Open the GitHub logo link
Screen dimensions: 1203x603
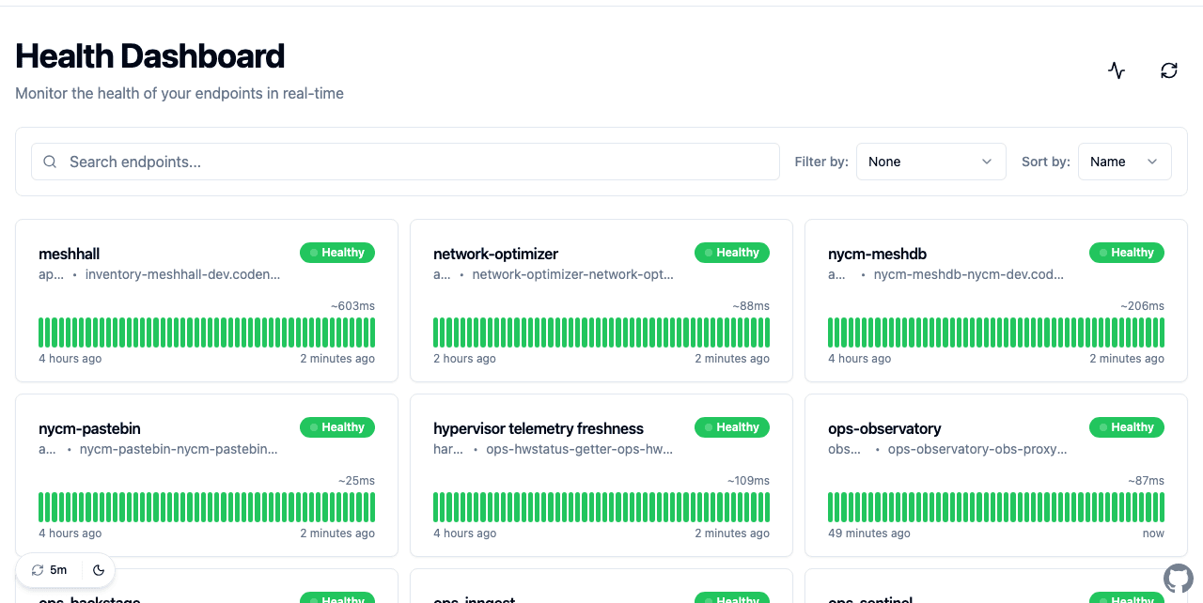point(1179,579)
